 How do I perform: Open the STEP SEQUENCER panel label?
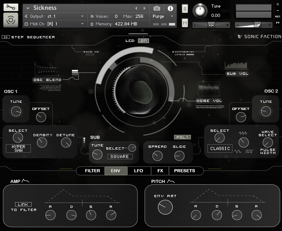tap(33, 37)
